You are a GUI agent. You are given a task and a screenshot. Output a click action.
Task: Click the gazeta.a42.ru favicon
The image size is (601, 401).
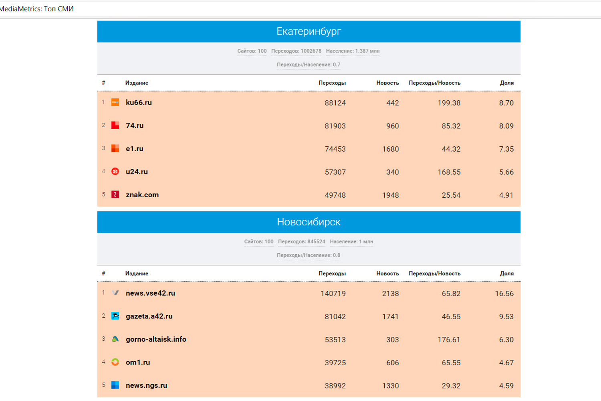(115, 316)
